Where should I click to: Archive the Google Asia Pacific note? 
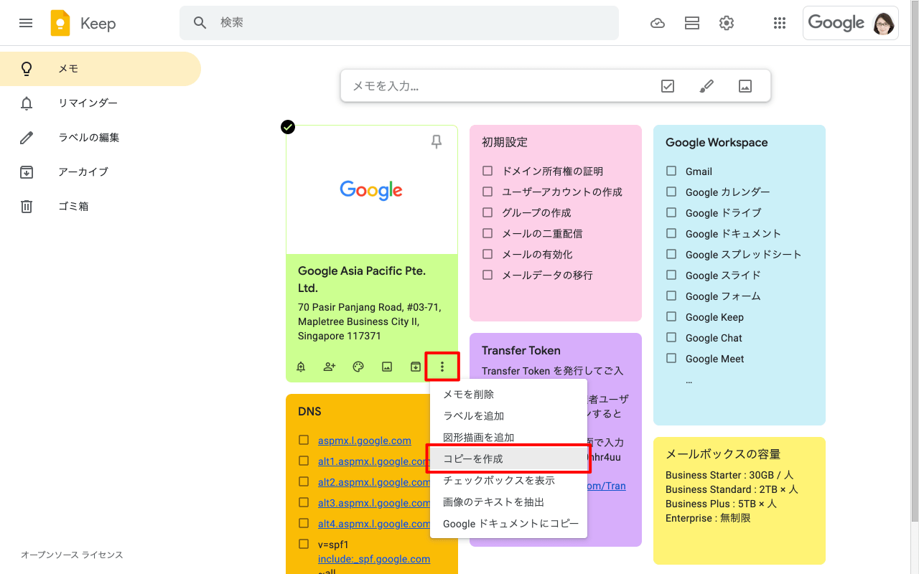click(416, 367)
